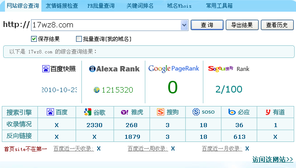Image resolution: width=296 pixels, height=168 pixels.
Task: Click the Yahoo icon beside 雅虎
Action: pos(125,112)
